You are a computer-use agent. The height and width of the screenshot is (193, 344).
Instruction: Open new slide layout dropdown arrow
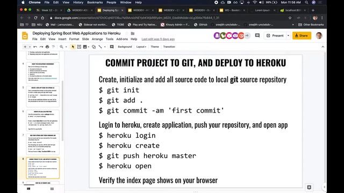click(x=30, y=47)
